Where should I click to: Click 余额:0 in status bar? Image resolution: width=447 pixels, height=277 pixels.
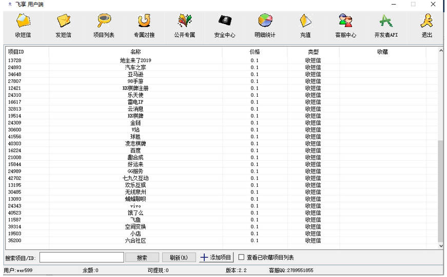coord(90,270)
